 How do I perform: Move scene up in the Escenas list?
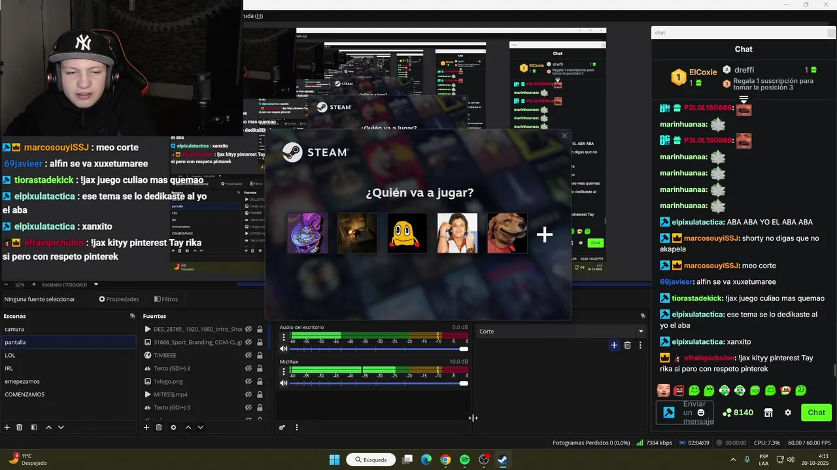(x=48, y=428)
